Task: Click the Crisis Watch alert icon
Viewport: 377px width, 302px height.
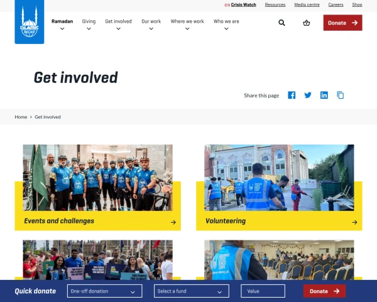Action: [x=227, y=5]
